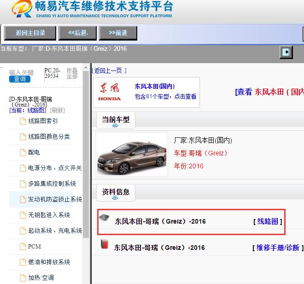304x284 pixels.
Task: Click page icon beside PCM
Action: tap(23, 247)
